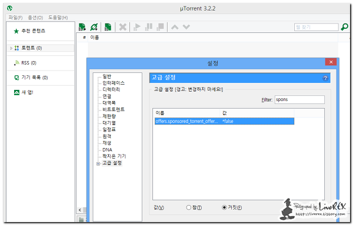Click the µTorrent logo in title bar
353x225 pixels.
point(9,8)
